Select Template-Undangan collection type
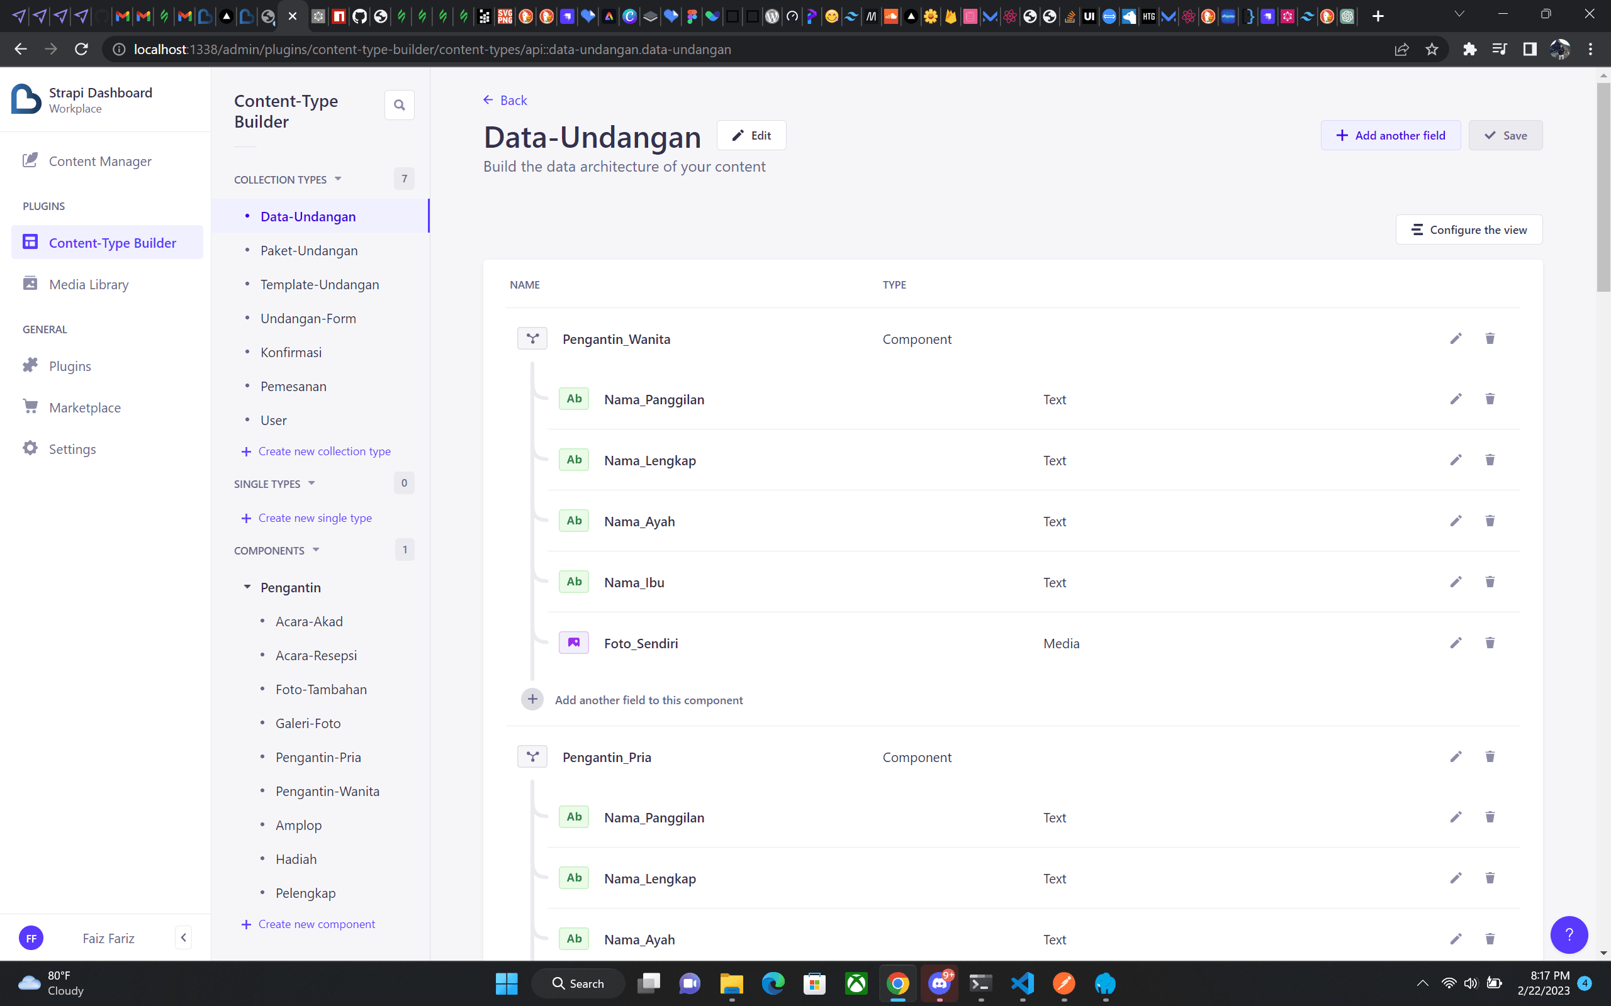Viewport: 1611px width, 1006px height. coord(320,284)
